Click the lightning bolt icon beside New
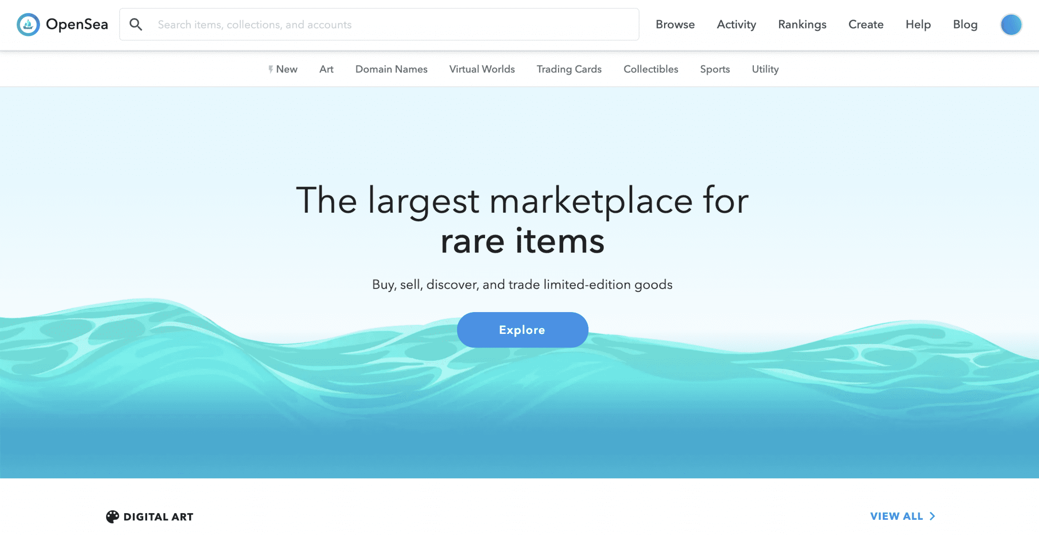 click(x=270, y=69)
